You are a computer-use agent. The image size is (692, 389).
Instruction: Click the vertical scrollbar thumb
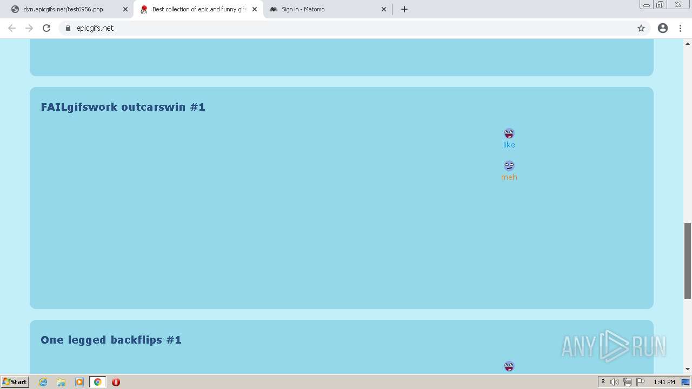688,260
